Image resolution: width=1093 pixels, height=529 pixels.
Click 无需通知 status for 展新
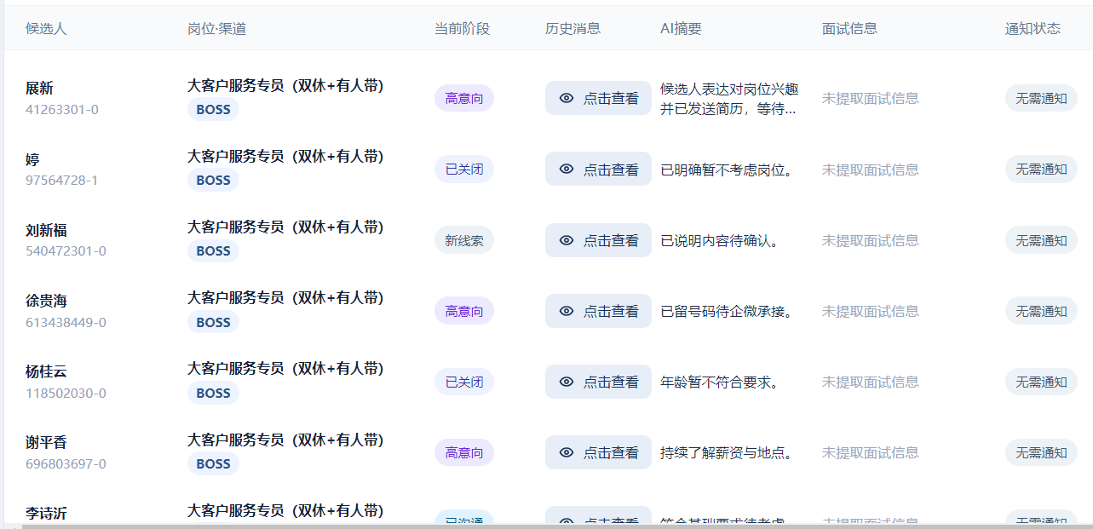(x=1041, y=98)
